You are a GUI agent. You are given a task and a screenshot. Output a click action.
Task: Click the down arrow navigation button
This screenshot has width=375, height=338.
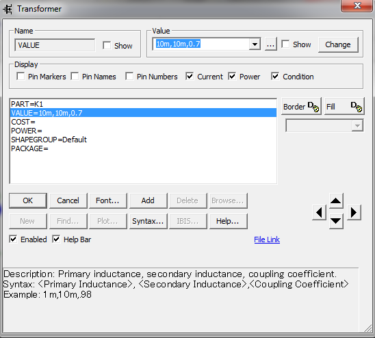[x=336, y=221]
